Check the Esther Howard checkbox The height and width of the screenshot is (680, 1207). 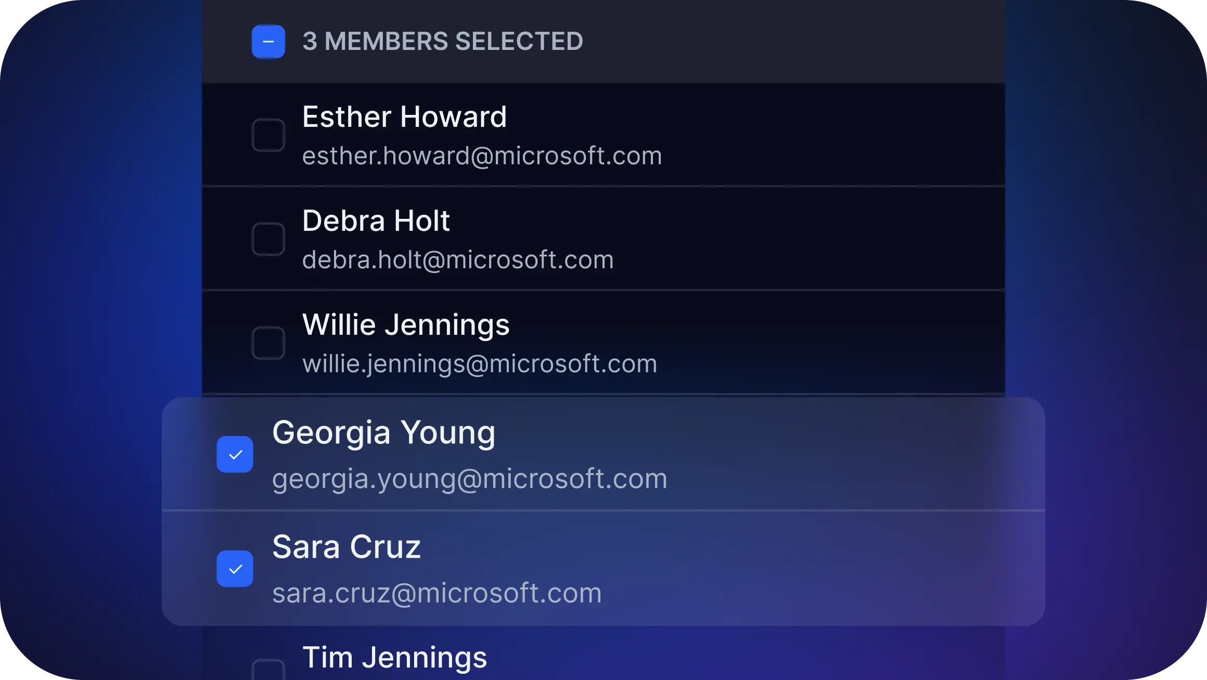click(x=268, y=135)
